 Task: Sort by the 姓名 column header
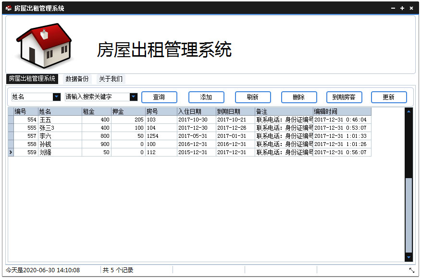click(60, 111)
